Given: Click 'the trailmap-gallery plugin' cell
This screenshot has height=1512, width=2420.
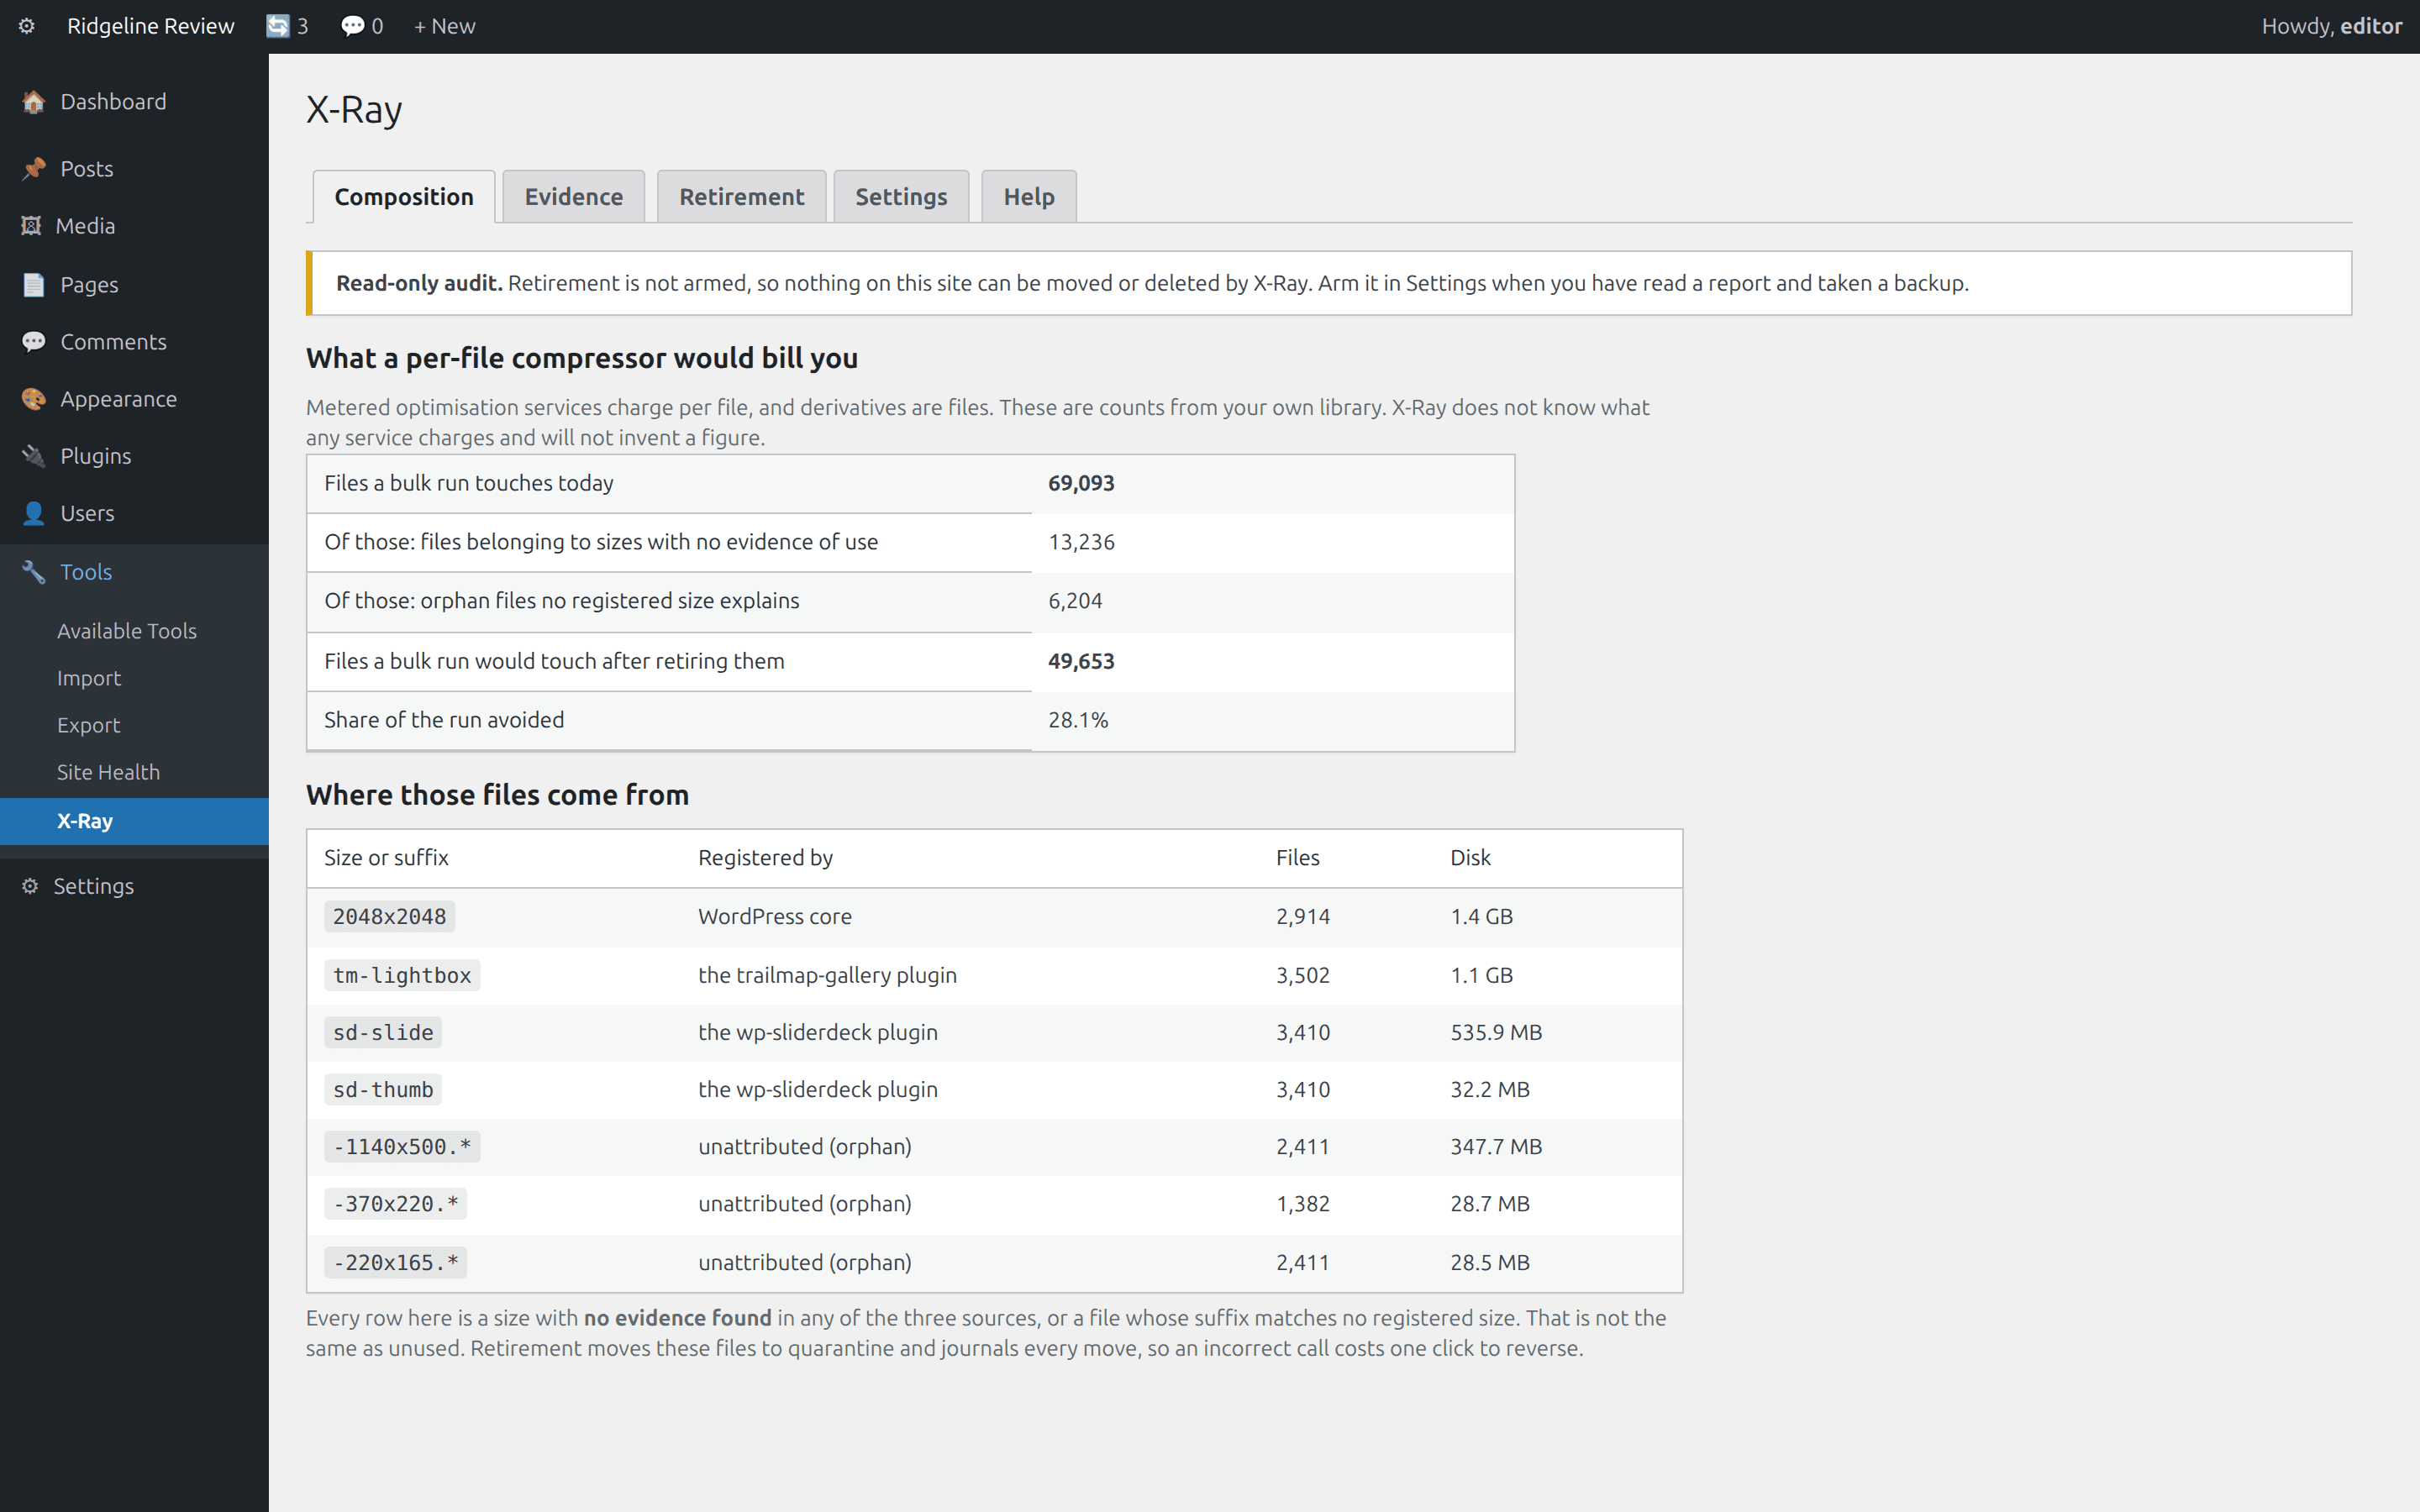Looking at the screenshot, I should coord(827,976).
